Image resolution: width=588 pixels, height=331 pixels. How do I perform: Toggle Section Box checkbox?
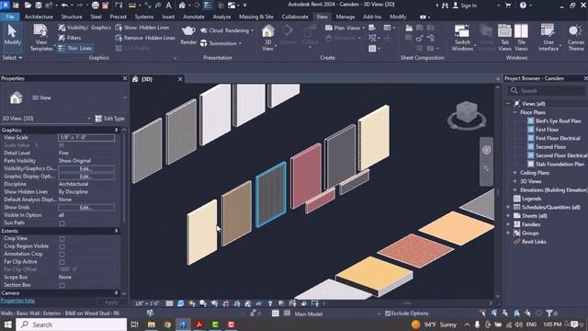[x=62, y=285]
